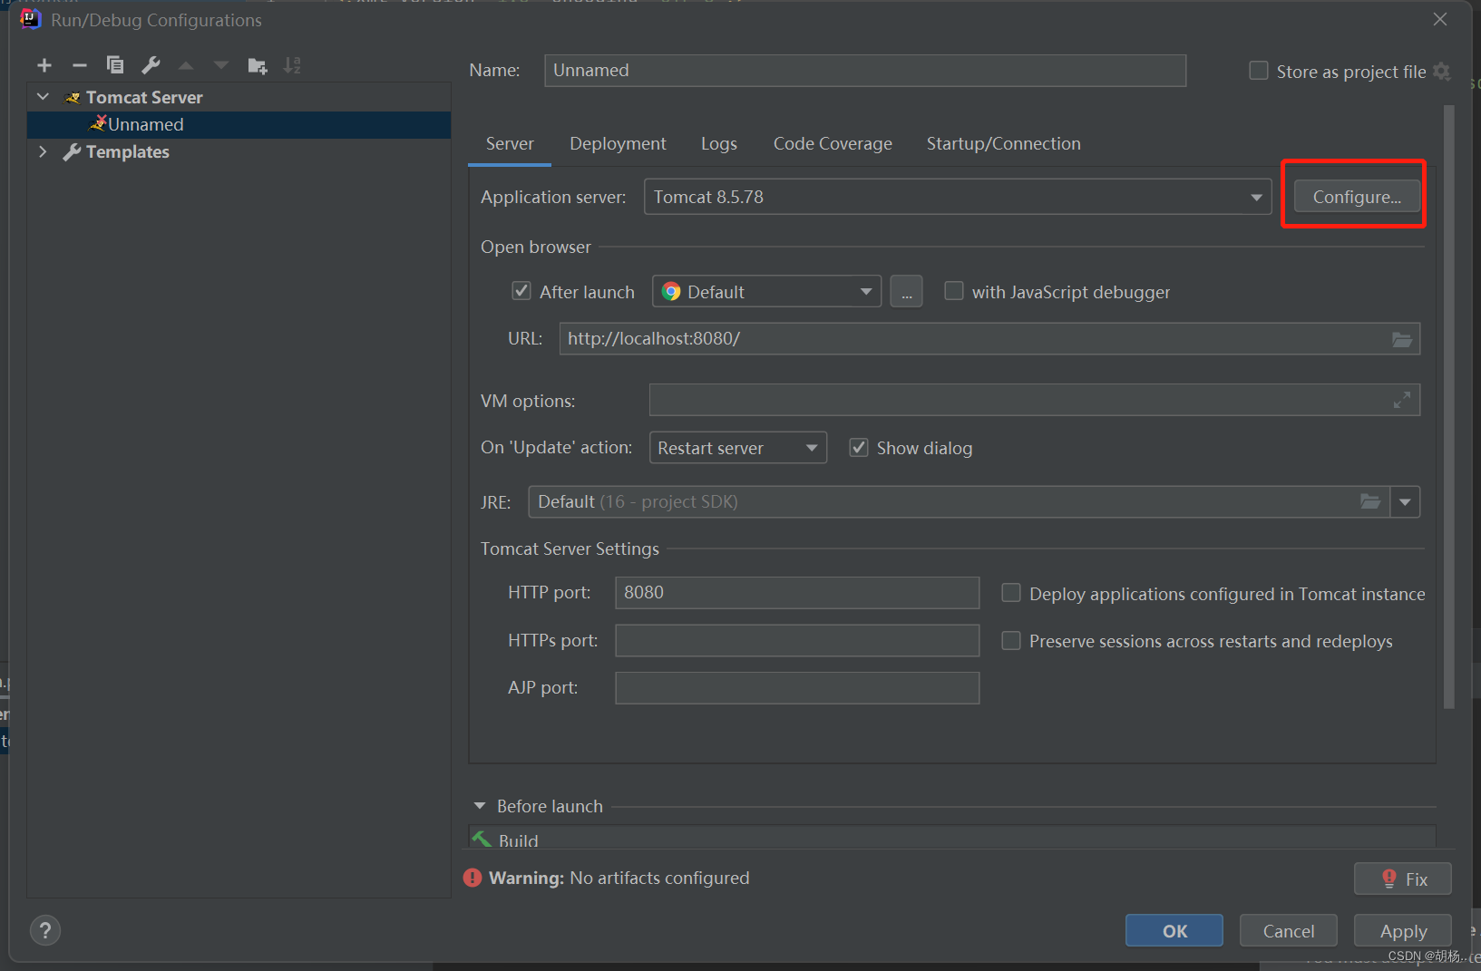Open Default browser dropdown
Viewport: 1481px width, 971px height.
click(766, 291)
